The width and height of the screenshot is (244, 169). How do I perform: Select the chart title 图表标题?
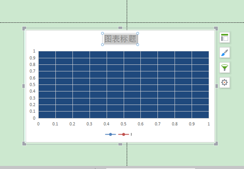120,39
